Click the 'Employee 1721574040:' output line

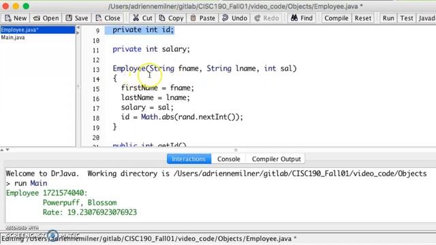coord(47,193)
